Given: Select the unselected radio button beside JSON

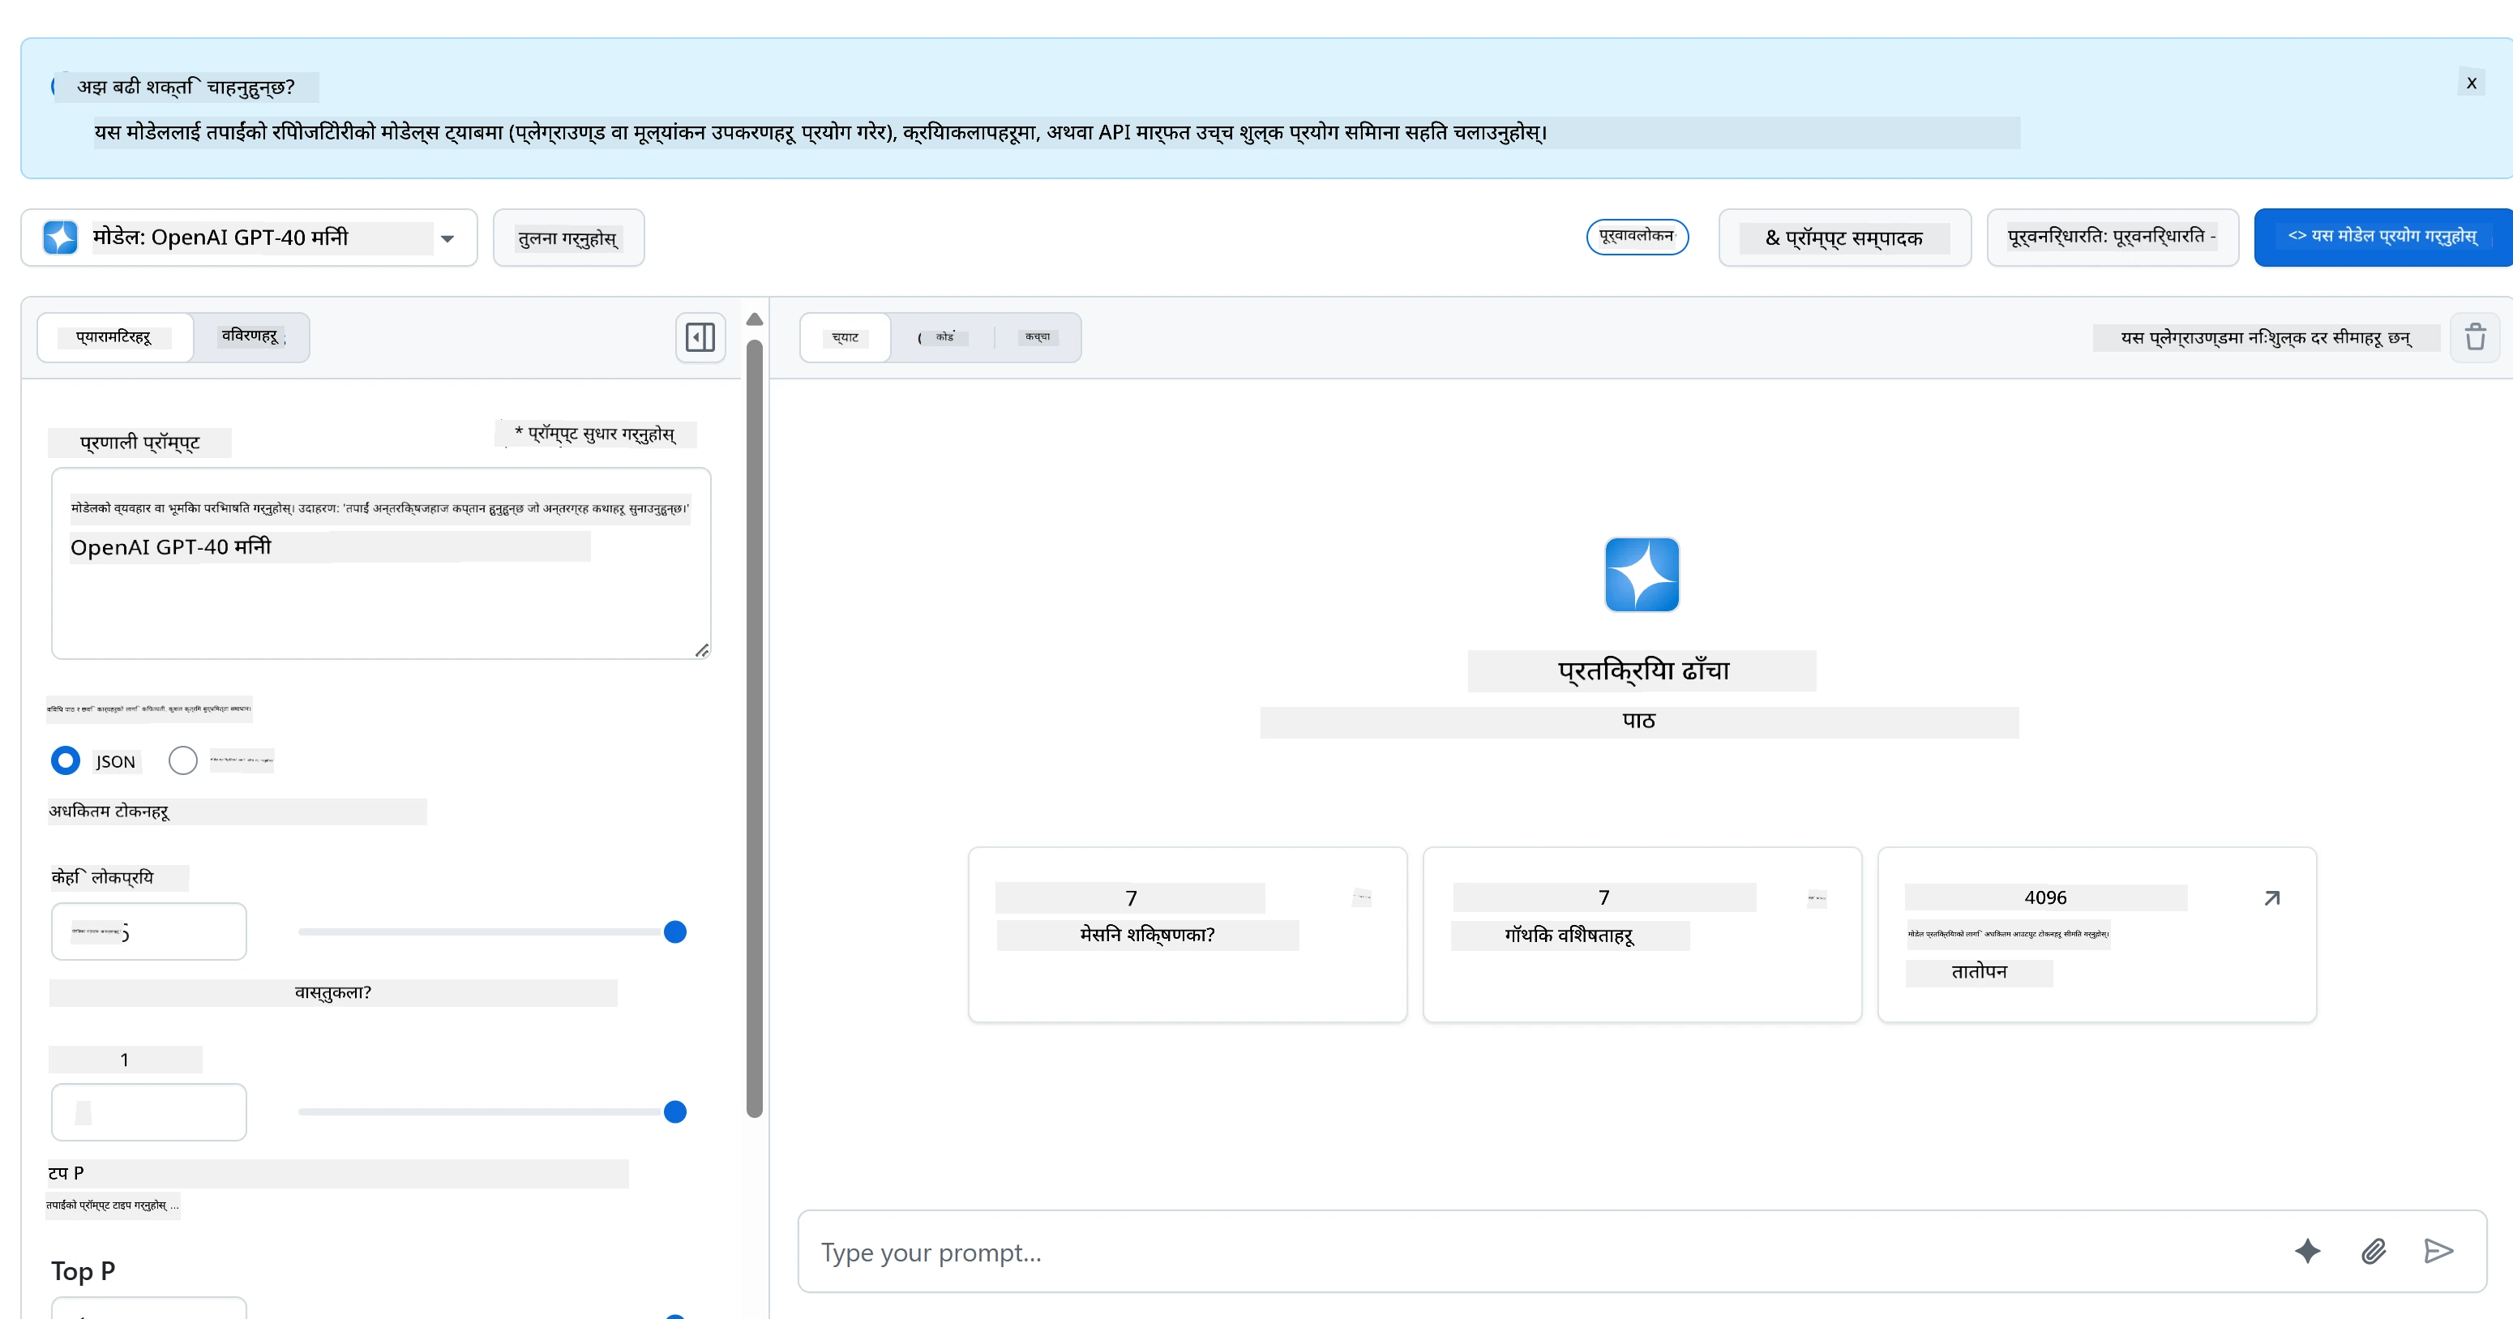Looking at the screenshot, I should 182,760.
